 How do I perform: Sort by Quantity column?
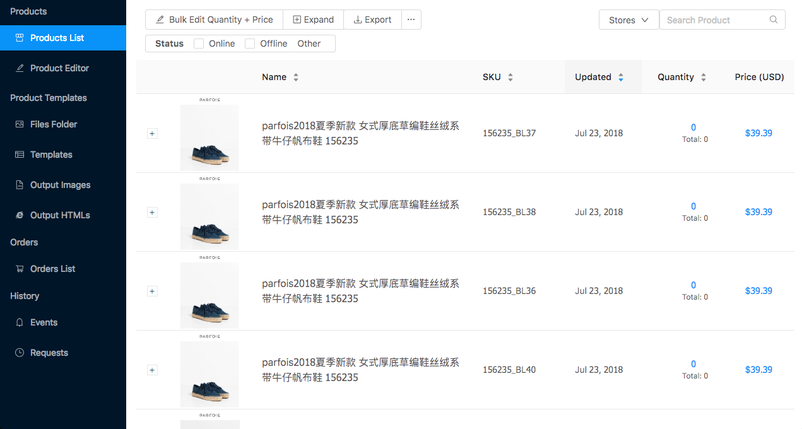coord(682,77)
